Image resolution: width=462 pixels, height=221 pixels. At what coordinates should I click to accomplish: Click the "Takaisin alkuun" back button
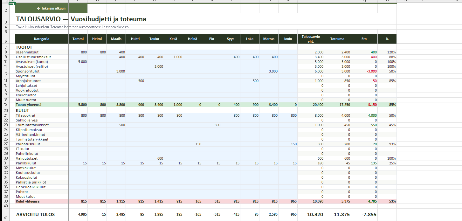(x=51, y=9)
